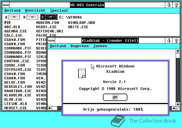Image resolution: width=182 pixels, height=128 pixels.
Task: Select the PIF directory entry
Action: (8, 23)
